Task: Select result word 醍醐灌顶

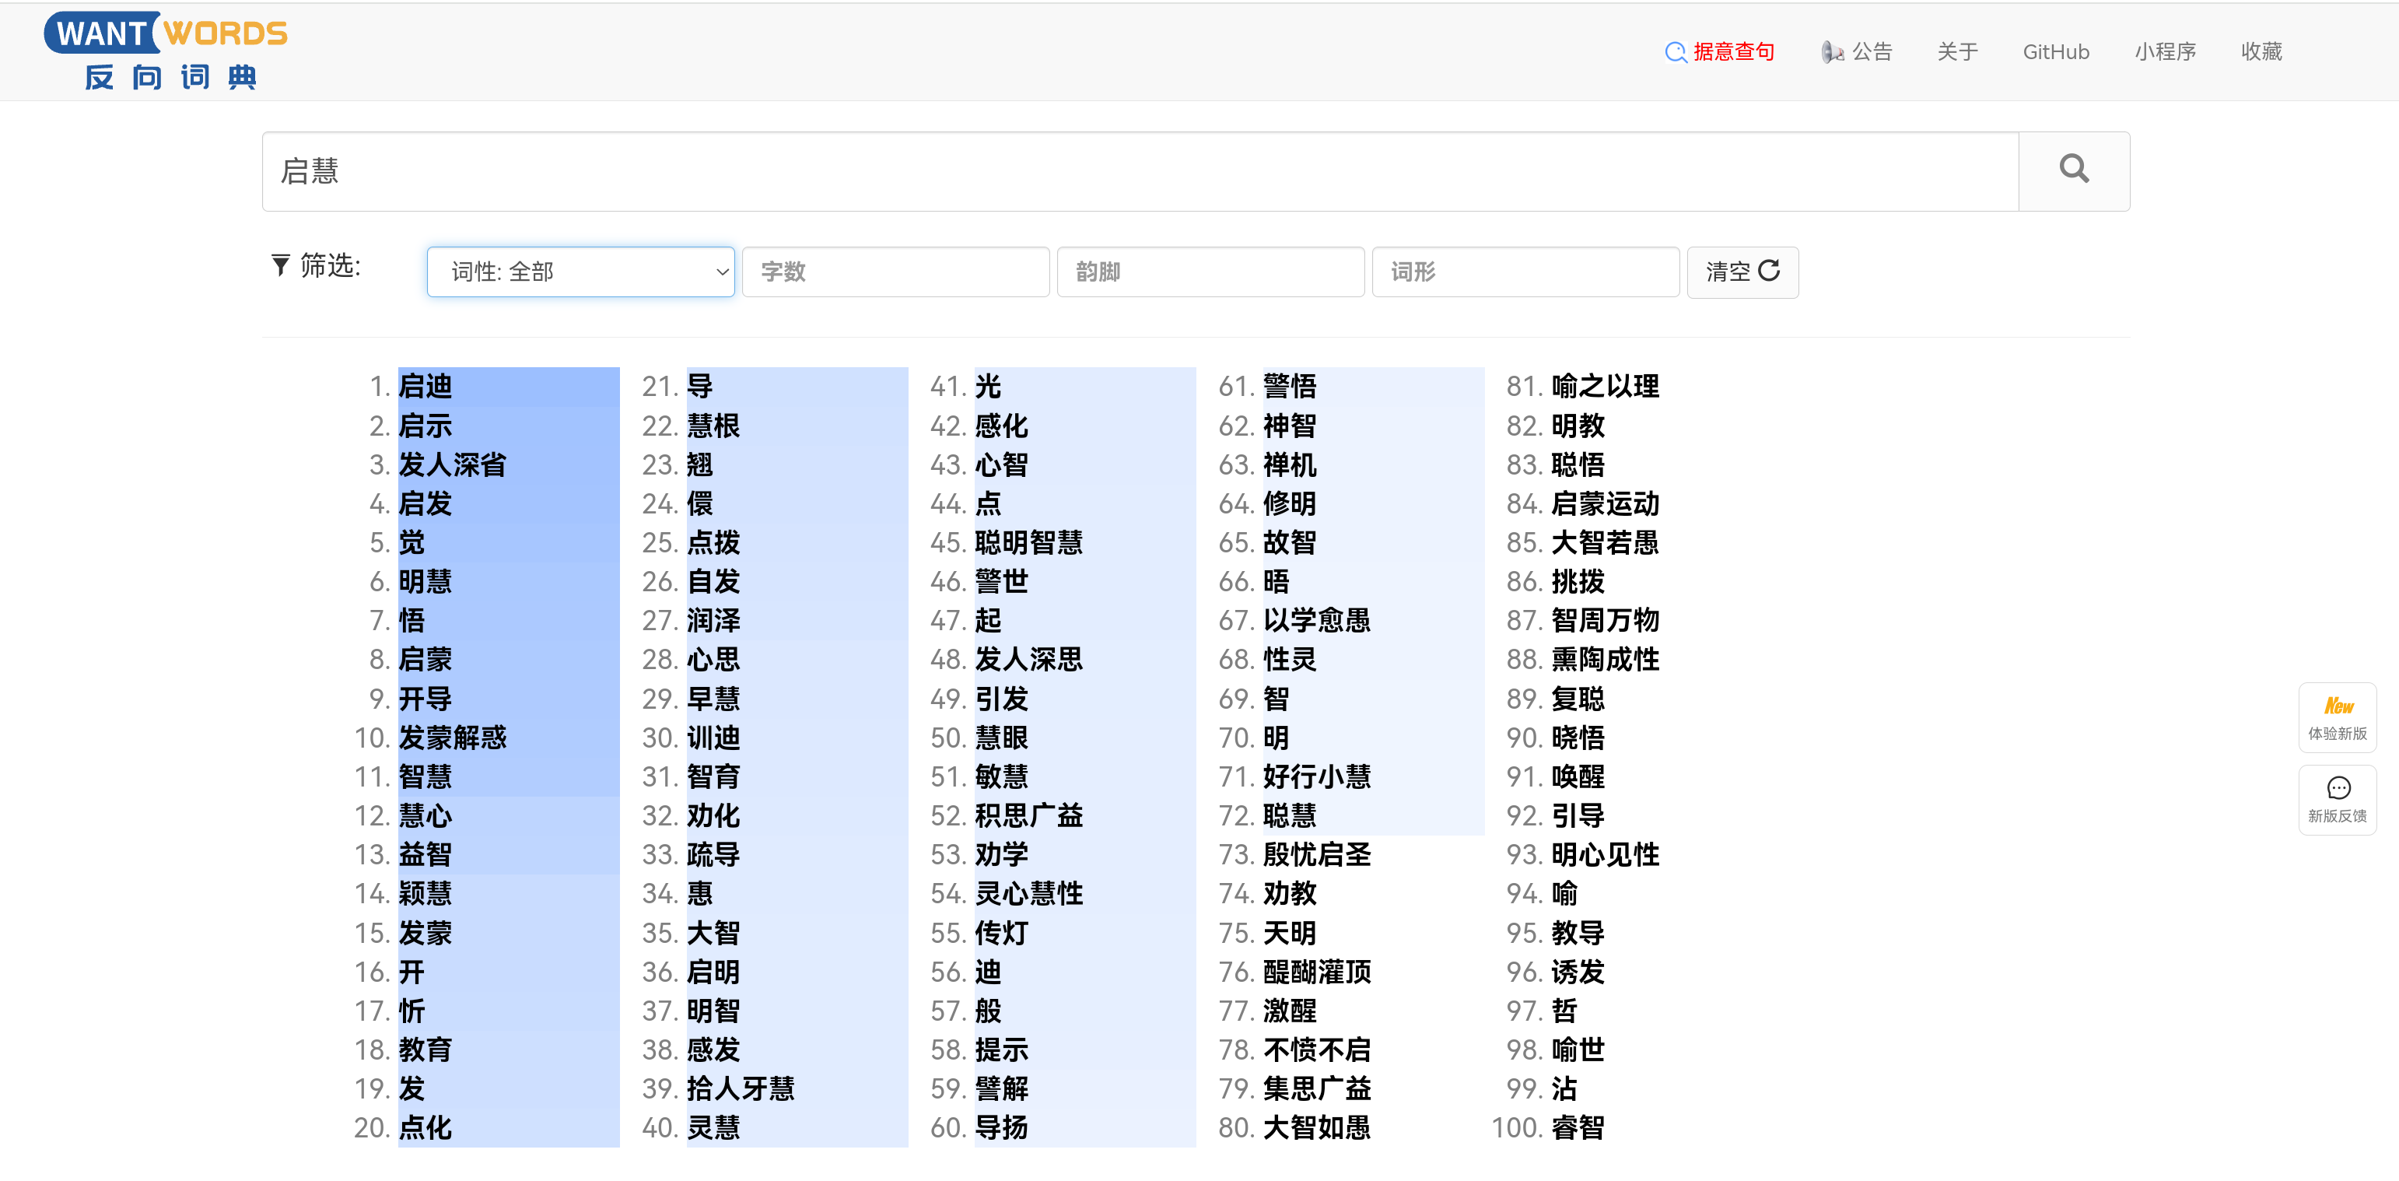Action: tap(1317, 972)
